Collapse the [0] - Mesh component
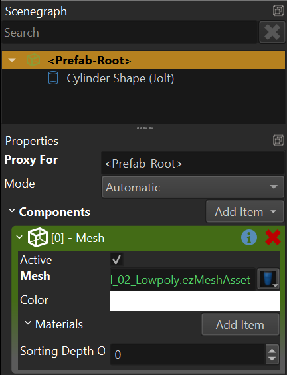The image size is (287, 375). [19, 237]
